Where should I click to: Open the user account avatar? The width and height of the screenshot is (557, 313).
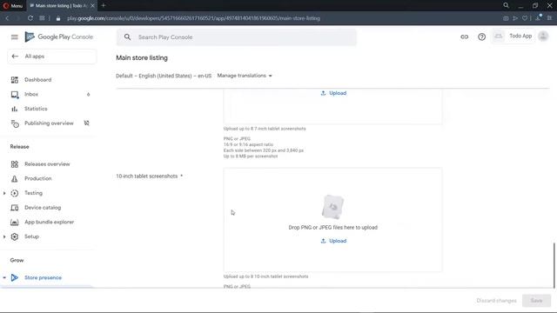[x=543, y=37]
